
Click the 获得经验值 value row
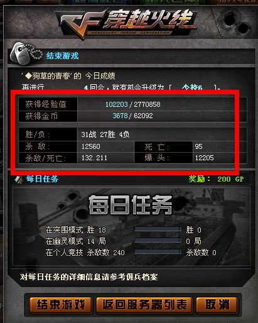[132, 104]
